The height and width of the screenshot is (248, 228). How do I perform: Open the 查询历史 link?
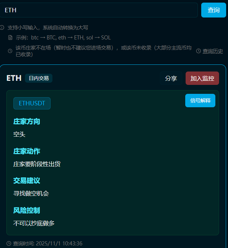pos(213,51)
